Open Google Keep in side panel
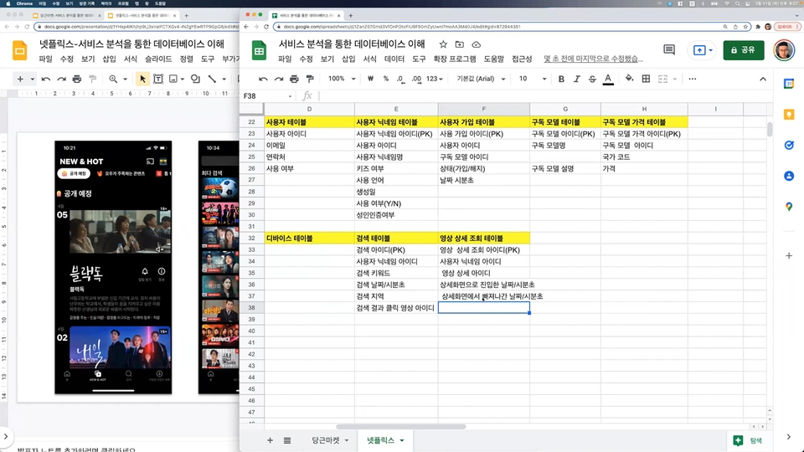This screenshot has width=804, height=452. (789, 115)
